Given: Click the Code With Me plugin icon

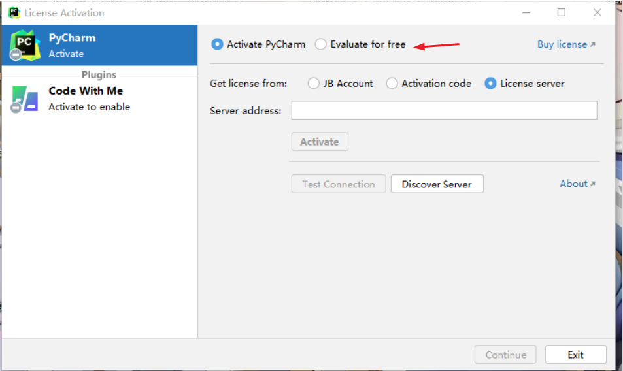Looking at the screenshot, I should click(25, 99).
